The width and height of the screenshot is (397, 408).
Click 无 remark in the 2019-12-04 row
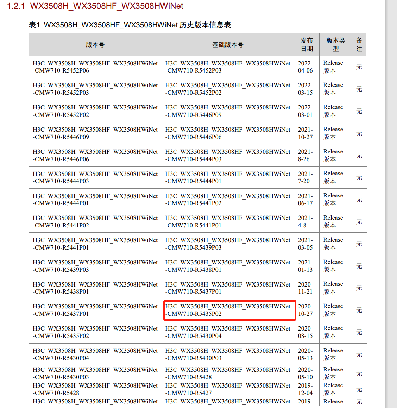click(359, 389)
